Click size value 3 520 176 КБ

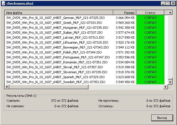click(125, 42)
